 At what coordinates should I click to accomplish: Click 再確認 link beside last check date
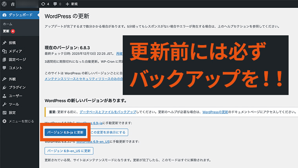(119, 54)
